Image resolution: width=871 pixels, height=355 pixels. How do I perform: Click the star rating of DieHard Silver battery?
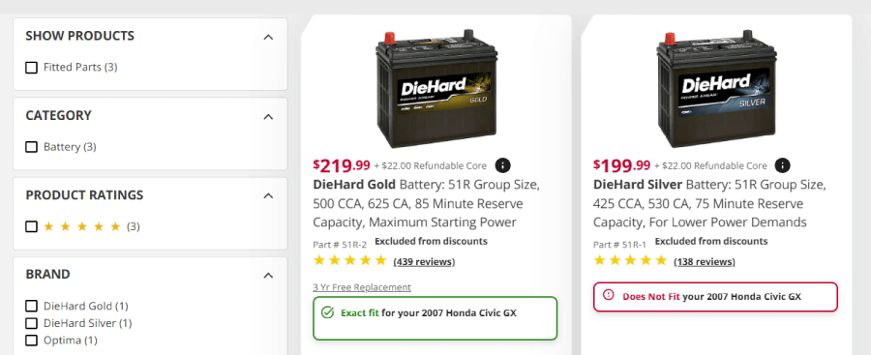tap(630, 260)
